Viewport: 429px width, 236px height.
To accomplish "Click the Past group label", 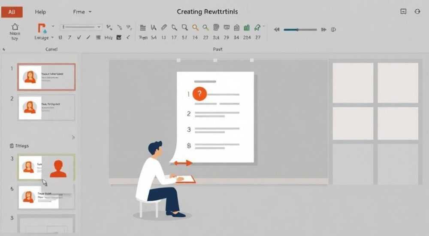I will [218, 49].
